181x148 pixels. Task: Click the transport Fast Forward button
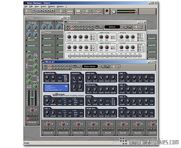(x=49, y=11)
